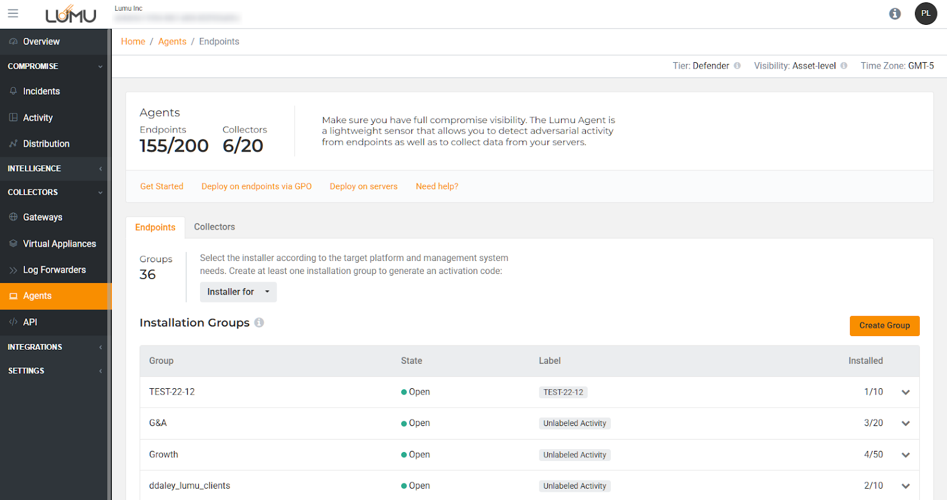Click the Visibility Asset-level info icon
The width and height of the screenshot is (947, 500).
click(x=844, y=66)
